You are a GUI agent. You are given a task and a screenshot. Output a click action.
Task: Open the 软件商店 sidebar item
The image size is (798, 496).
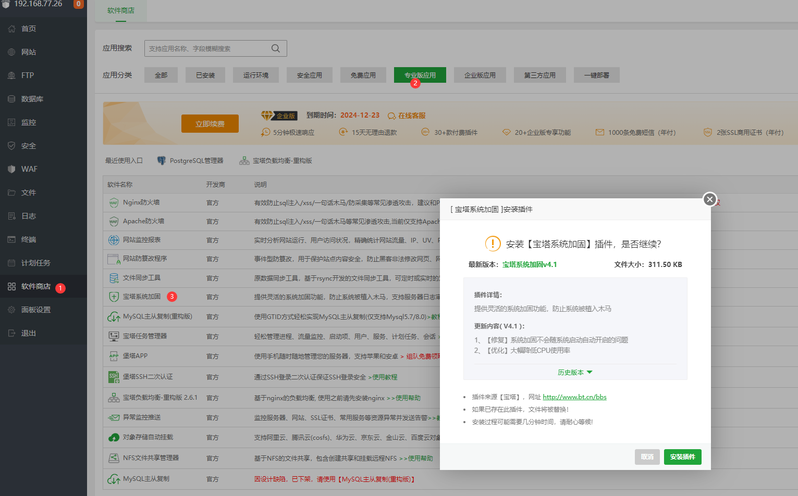(x=43, y=286)
